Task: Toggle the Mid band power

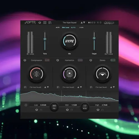Action: [x=67, y=110]
